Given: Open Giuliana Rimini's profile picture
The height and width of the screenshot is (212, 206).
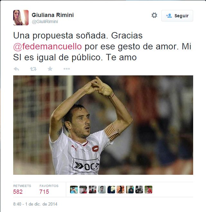Looking at the screenshot, I should coord(21,18).
